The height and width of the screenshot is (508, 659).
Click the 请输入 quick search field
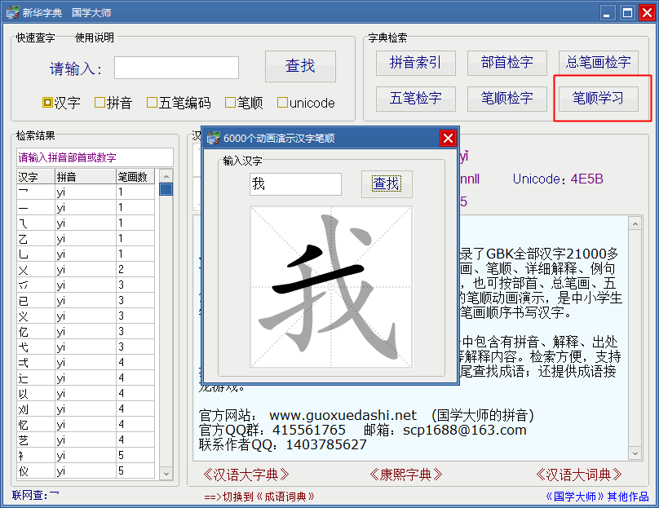(176, 68)
